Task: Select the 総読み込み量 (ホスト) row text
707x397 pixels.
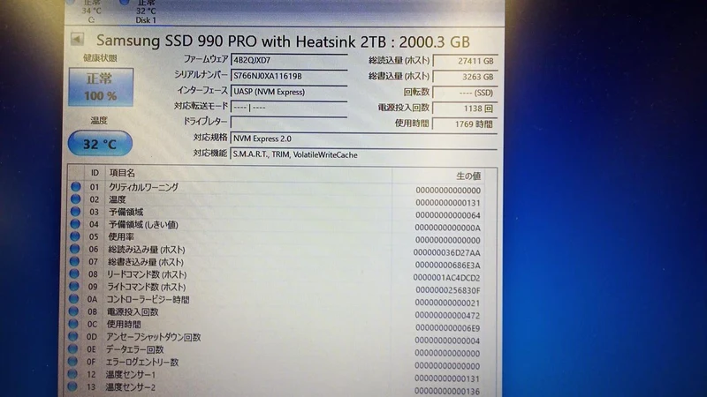Action: click(147, 250)
